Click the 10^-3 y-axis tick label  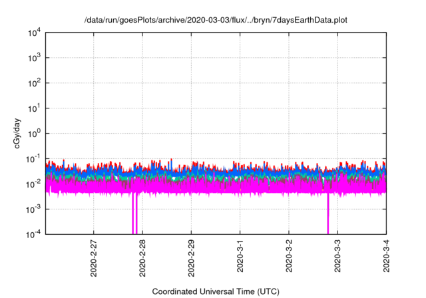click(x=33, y=210)
